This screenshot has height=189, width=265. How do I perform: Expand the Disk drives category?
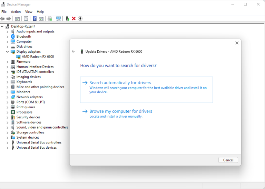tap(8, 47)
